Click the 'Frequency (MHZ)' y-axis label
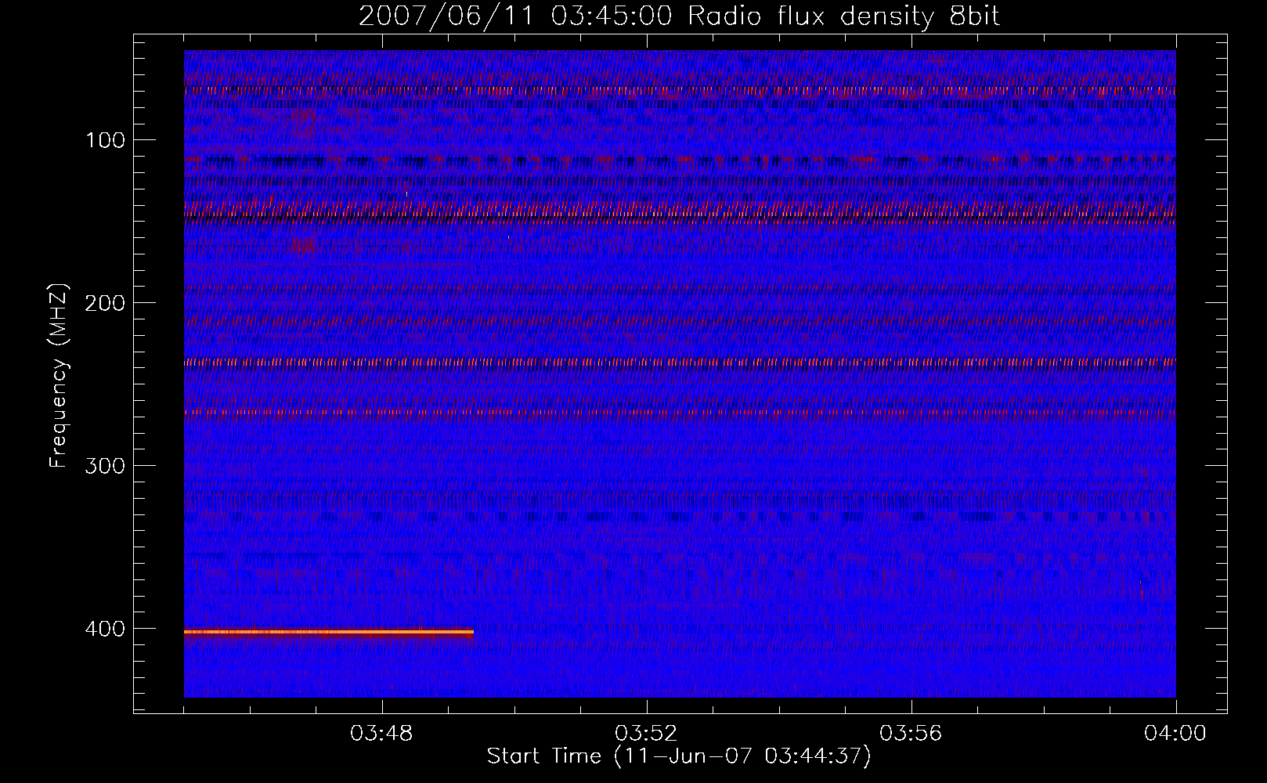The image size is (1267, 783). (x=59, y=376)
